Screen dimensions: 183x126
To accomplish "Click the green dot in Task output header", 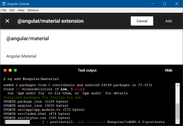I will pos(15,70).
